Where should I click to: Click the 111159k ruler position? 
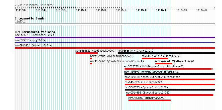(x=141, y=10)
